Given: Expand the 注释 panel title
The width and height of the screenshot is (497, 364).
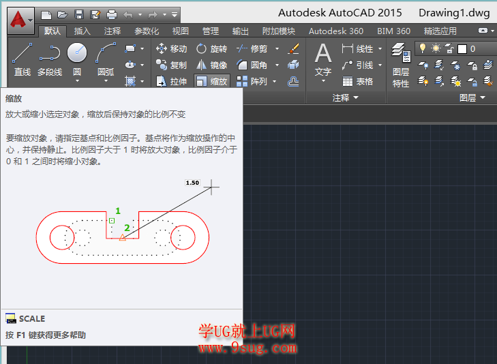Looking at the screenshot, I should tap(345, 97).
